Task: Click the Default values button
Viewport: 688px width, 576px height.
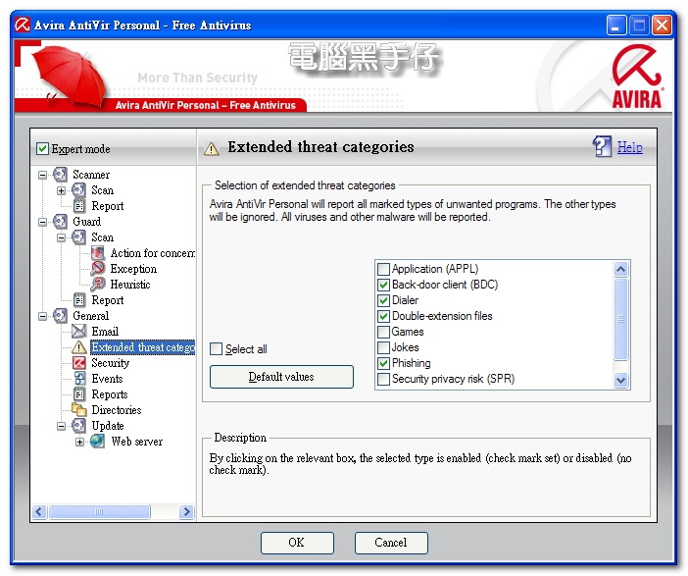Action: [x=281, y=377]
